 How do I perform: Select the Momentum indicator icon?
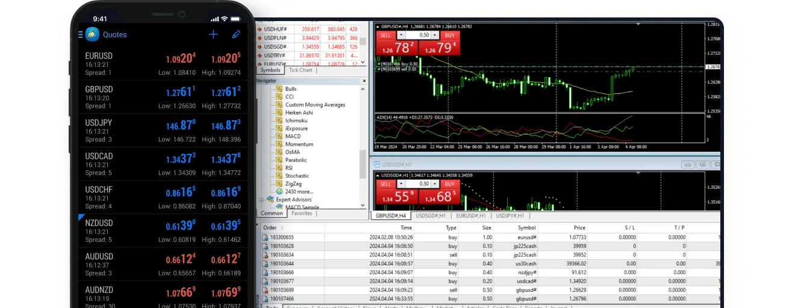pyautogui.click(x=279, y=144)
